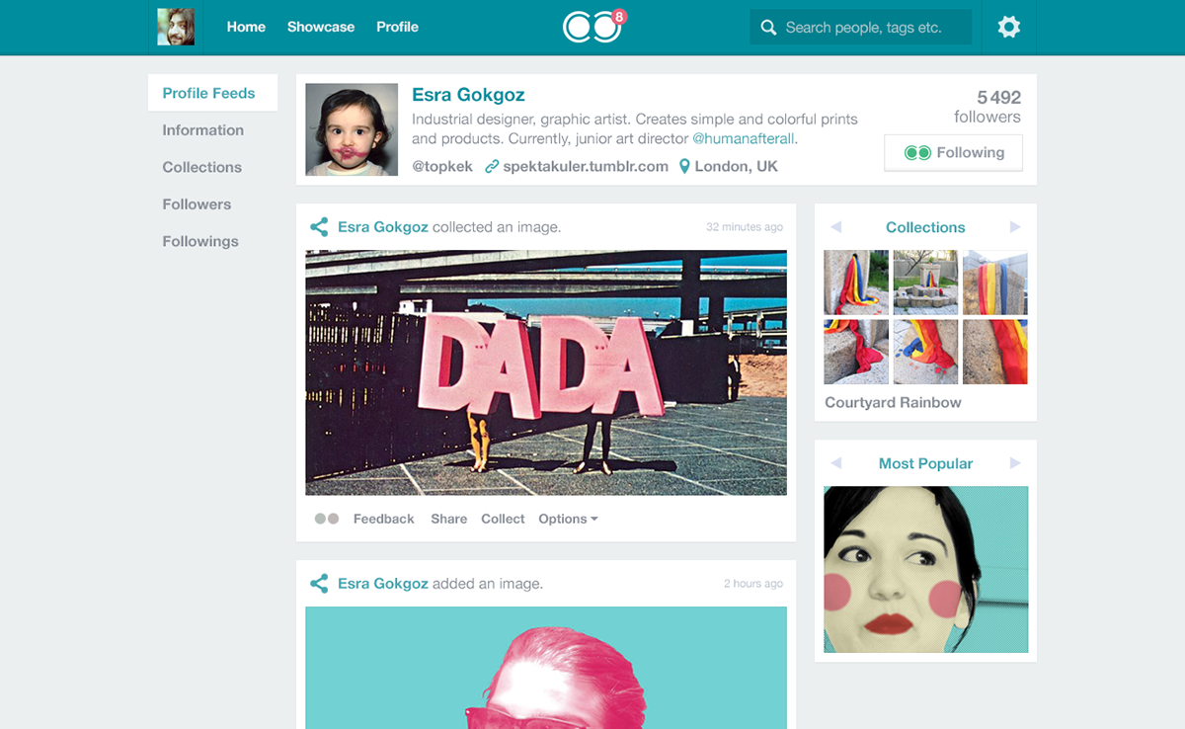Show the previous collection with the left arrow

836,227
